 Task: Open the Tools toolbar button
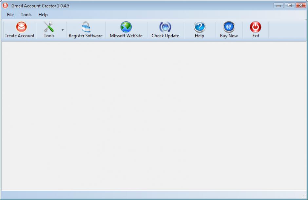[49, 30]
